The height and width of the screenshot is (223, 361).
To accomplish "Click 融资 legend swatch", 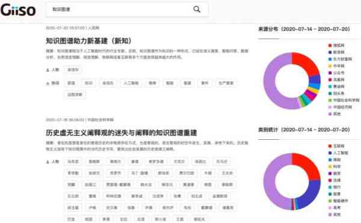I will [330, 174].
